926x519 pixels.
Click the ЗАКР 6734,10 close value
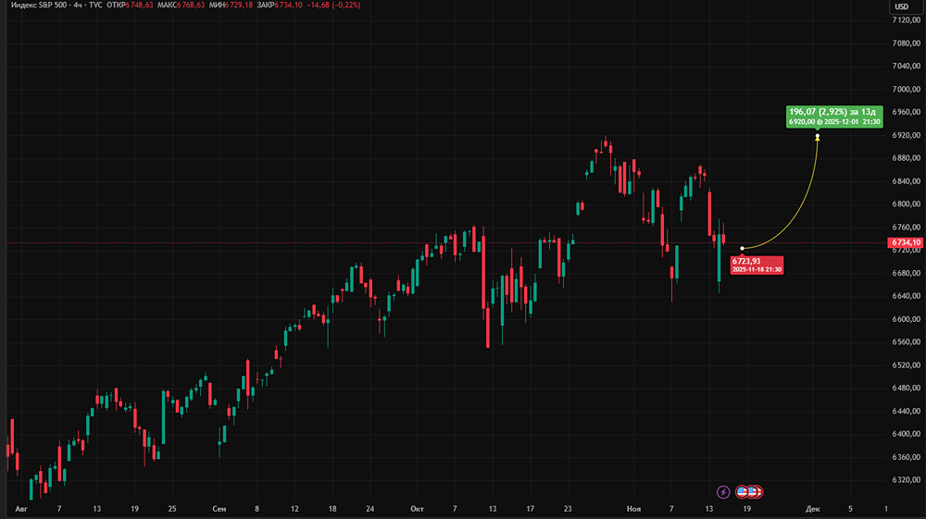point(280,5)
